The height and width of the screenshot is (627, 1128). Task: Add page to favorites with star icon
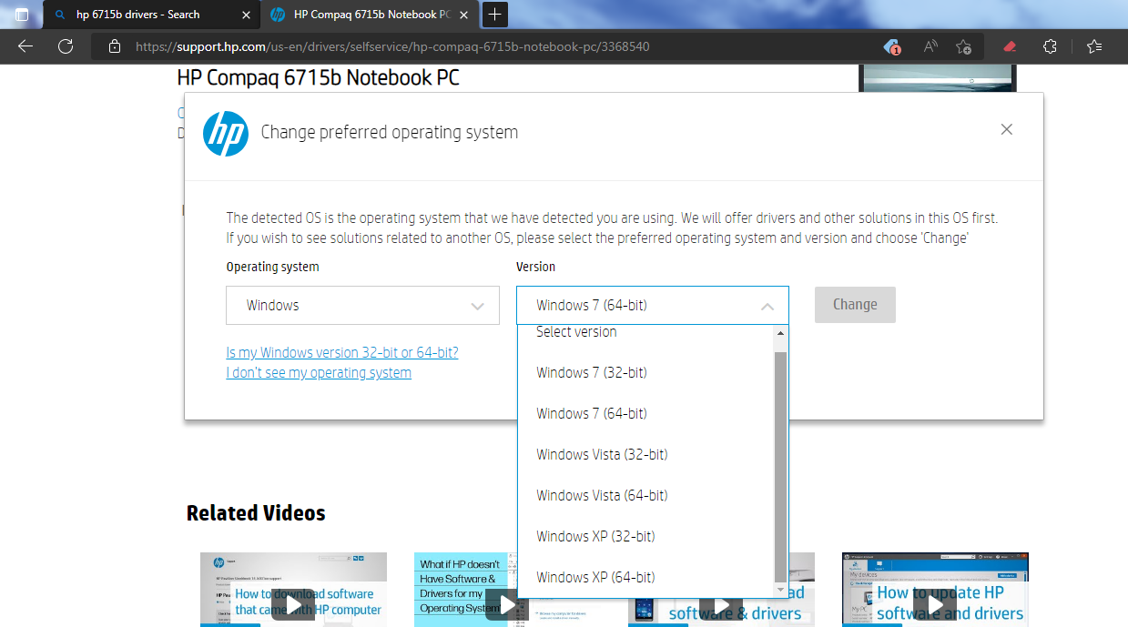click(x=964, y=46)
